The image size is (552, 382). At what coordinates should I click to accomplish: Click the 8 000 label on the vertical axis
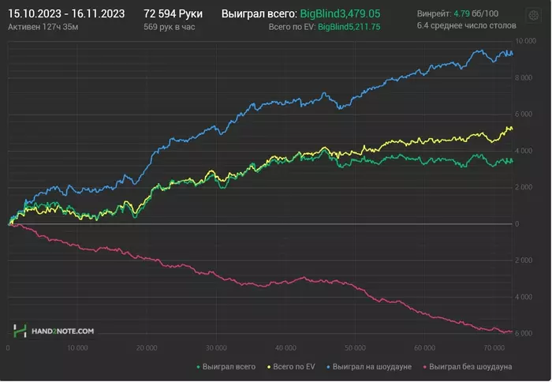[524, 77]
